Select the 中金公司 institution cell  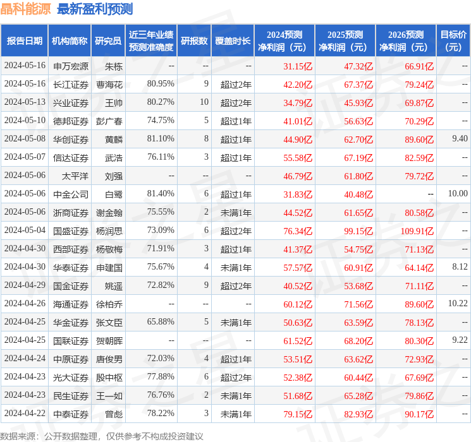(71, 194)
